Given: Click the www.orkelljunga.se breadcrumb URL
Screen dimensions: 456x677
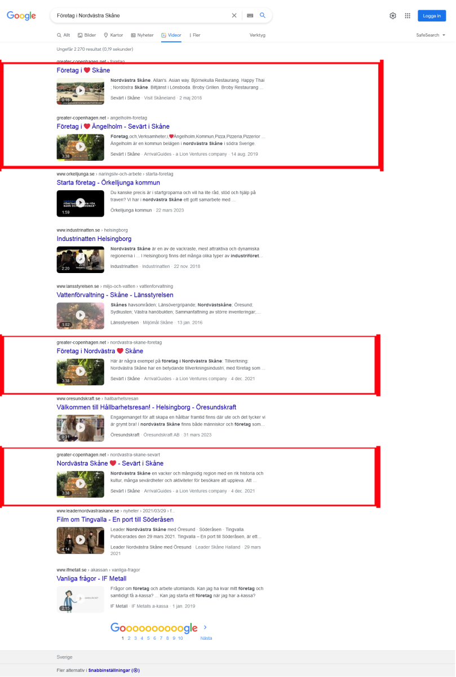Looking at the screenshot, I should [76, 174].
